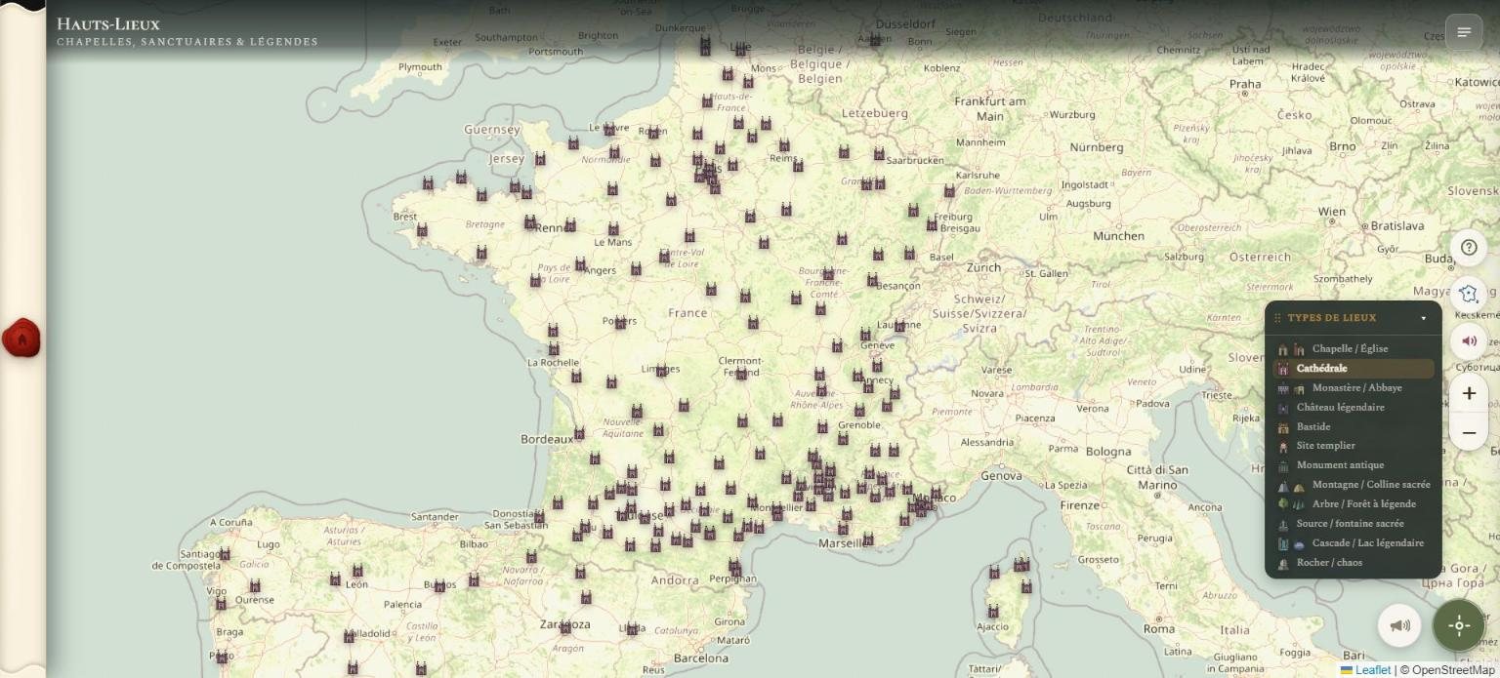Viewport: 1500px width, 678px height.
Task: Click the megaphone announcement button
Action: coord(1399,625)
